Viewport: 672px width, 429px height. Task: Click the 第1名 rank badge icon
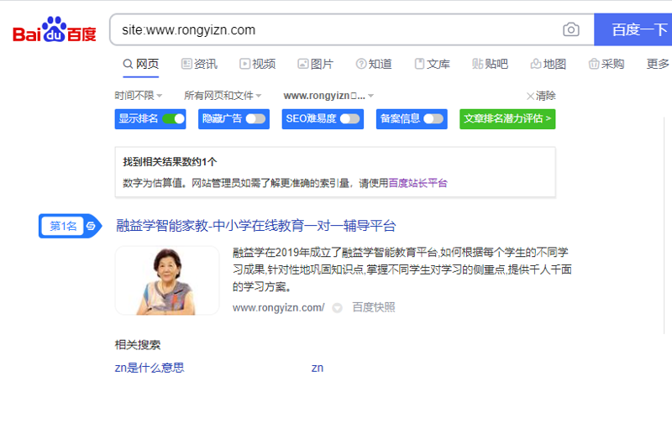[x=71, y=226]
